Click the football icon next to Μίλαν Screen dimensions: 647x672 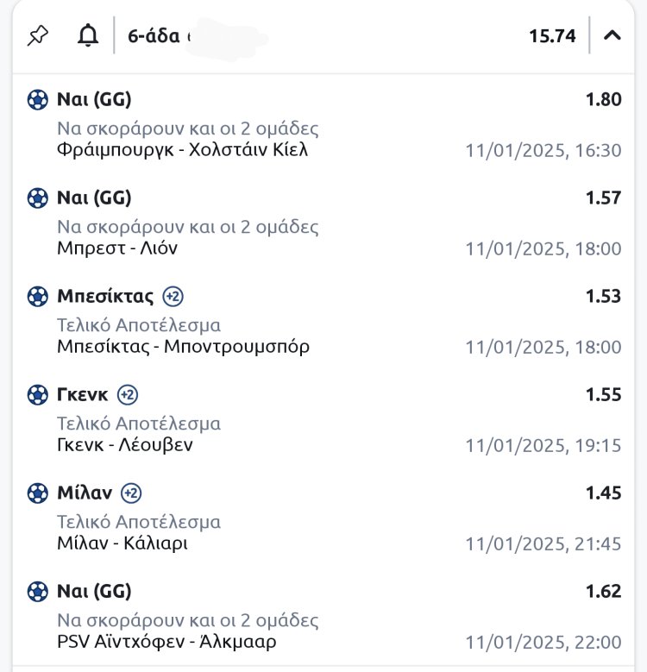(x=38, y=493)
